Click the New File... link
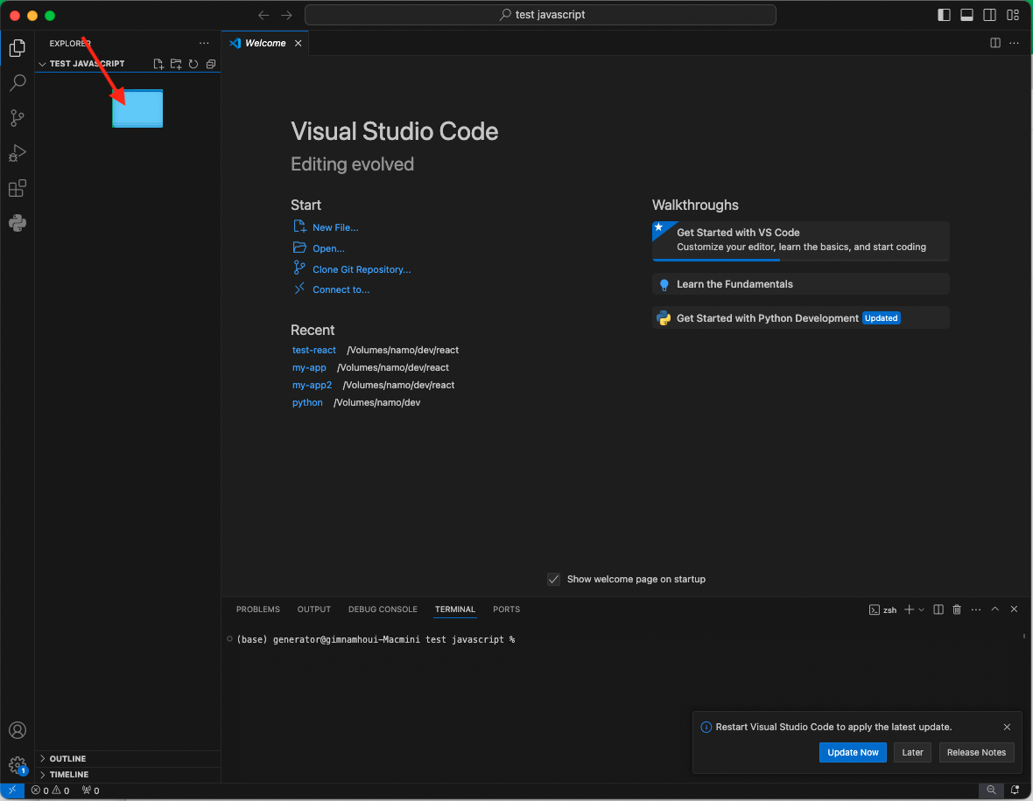 coord(335,227)
